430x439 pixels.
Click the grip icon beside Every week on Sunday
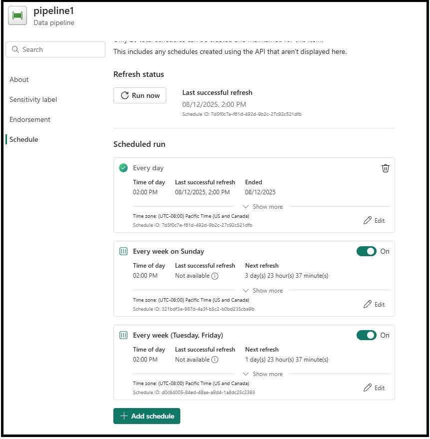(123, 251)
